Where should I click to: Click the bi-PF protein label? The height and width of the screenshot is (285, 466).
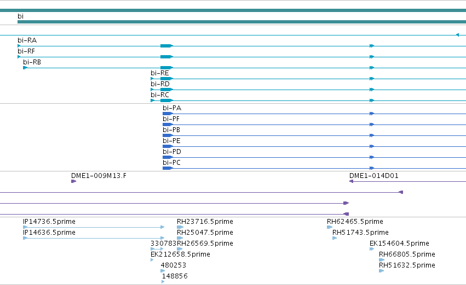[x=171, y=119]
